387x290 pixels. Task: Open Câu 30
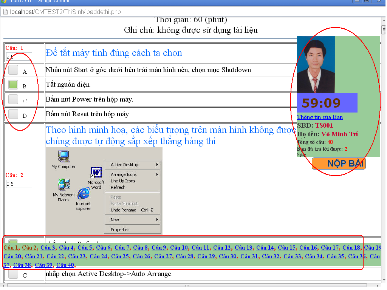(x=228, y=256)
